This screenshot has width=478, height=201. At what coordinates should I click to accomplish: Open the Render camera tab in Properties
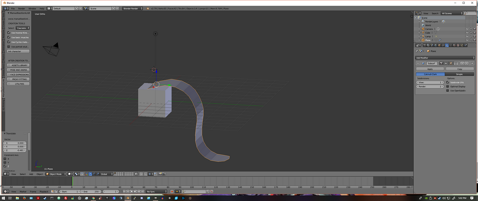click(x=424, y=45)
